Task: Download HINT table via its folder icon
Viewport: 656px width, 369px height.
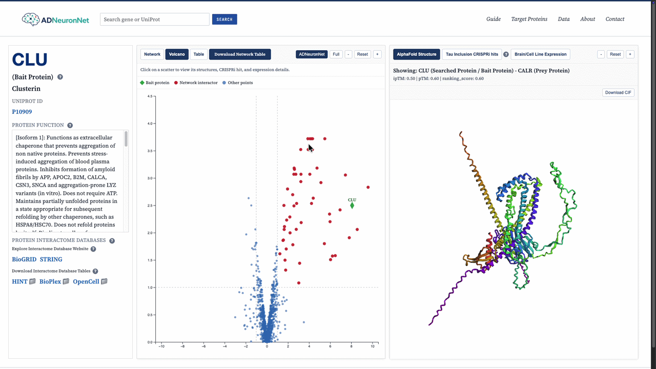Action: pos(32,281)
